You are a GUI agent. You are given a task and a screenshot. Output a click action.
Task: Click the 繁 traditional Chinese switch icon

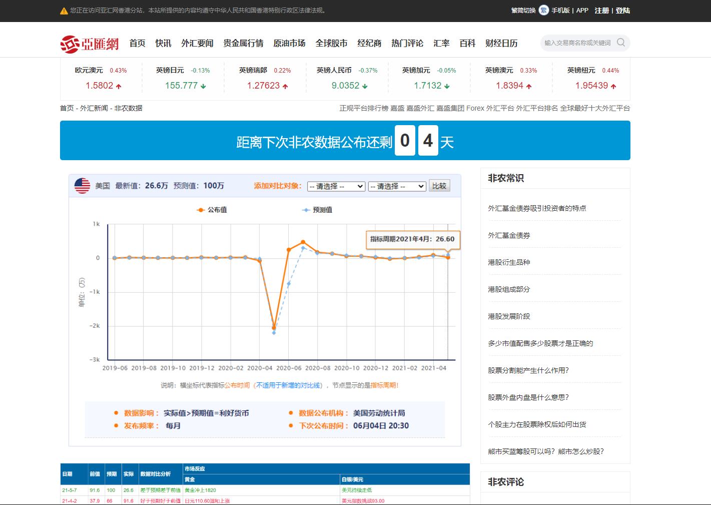[543, 10]
